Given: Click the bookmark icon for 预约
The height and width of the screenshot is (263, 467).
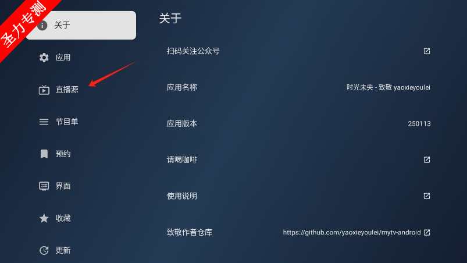Looking at the screenshot, I should tap(44, 154).
